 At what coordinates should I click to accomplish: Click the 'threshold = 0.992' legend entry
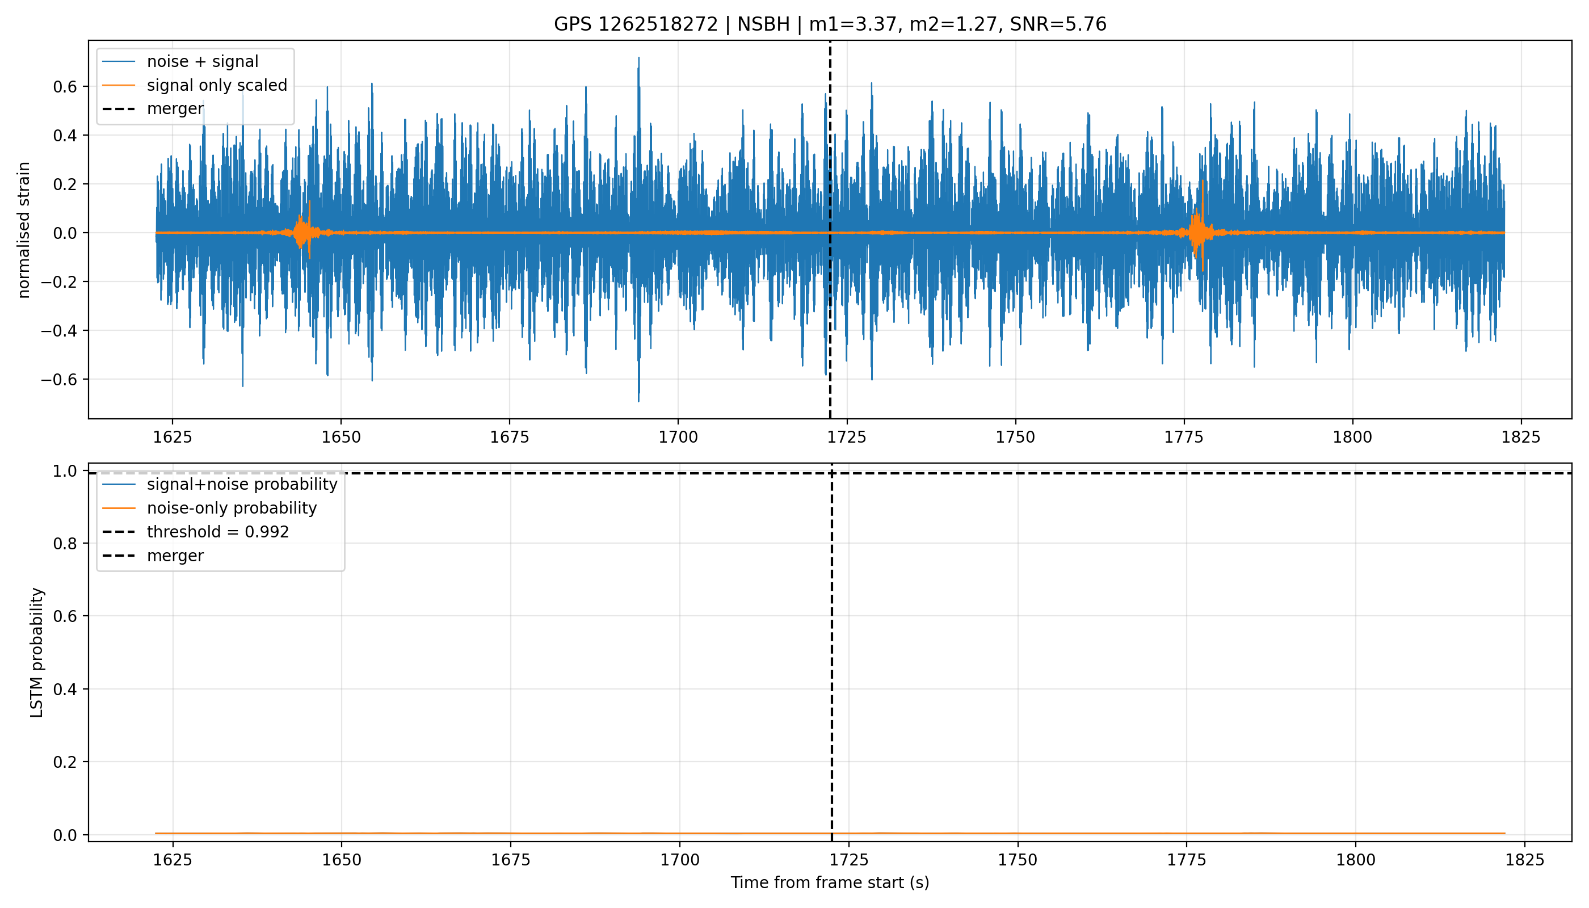click(x=195, y=532)
